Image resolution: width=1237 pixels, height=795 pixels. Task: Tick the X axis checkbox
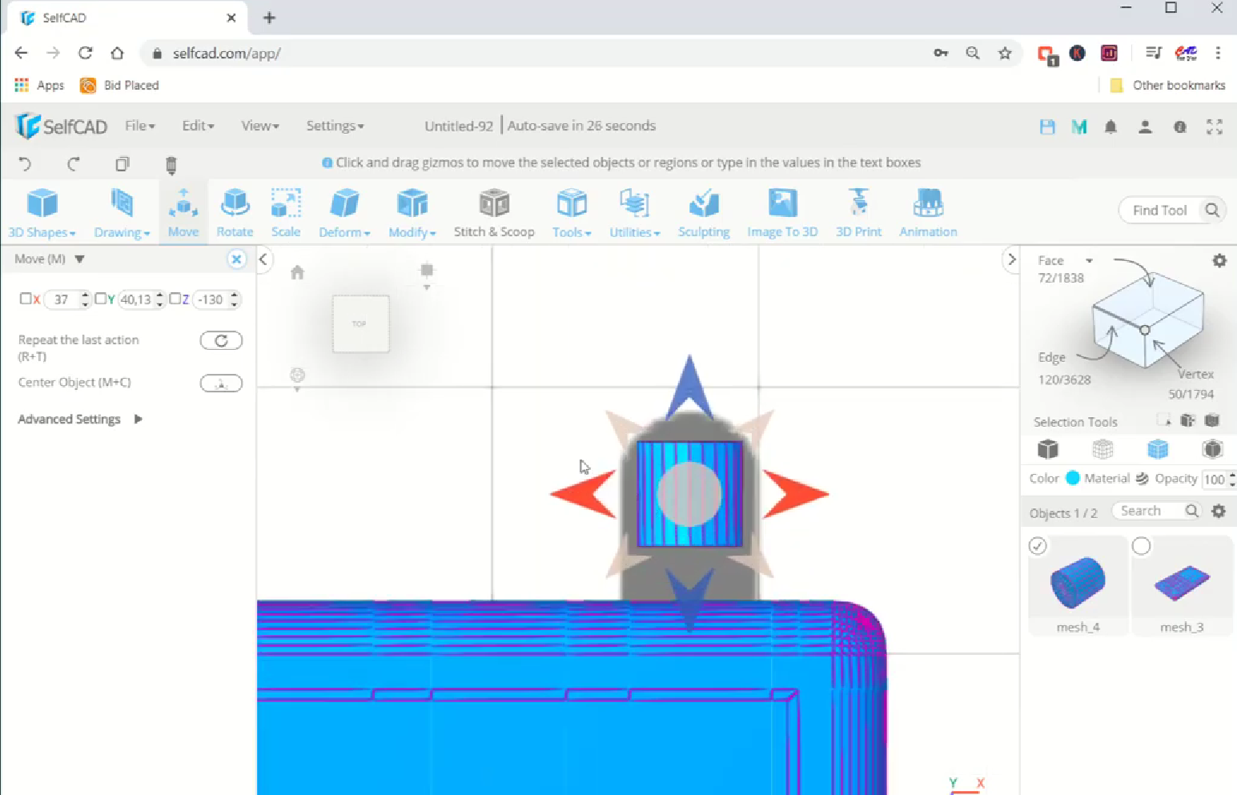click(26, 299)
